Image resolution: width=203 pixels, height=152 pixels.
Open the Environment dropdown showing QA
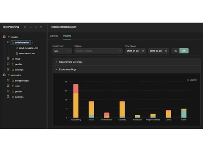coord(62,51)
